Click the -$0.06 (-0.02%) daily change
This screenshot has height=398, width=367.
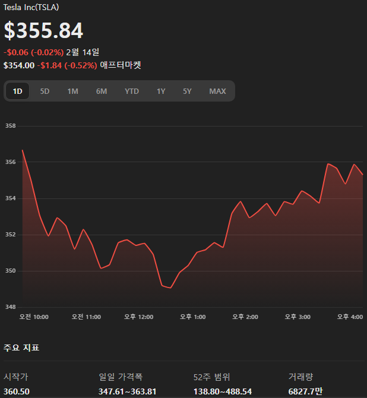click(x=33, y=52)
